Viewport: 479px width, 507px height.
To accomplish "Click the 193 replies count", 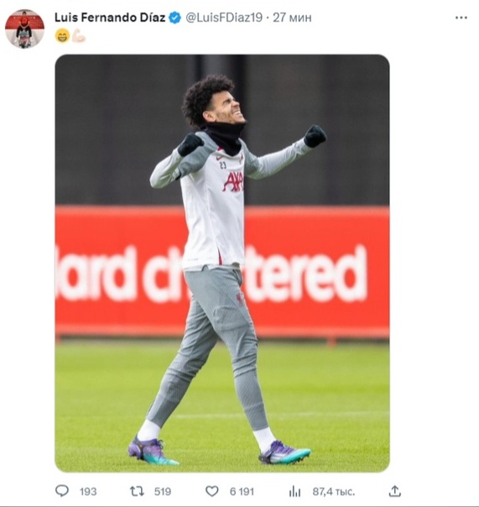I will [x=88, y=492].
